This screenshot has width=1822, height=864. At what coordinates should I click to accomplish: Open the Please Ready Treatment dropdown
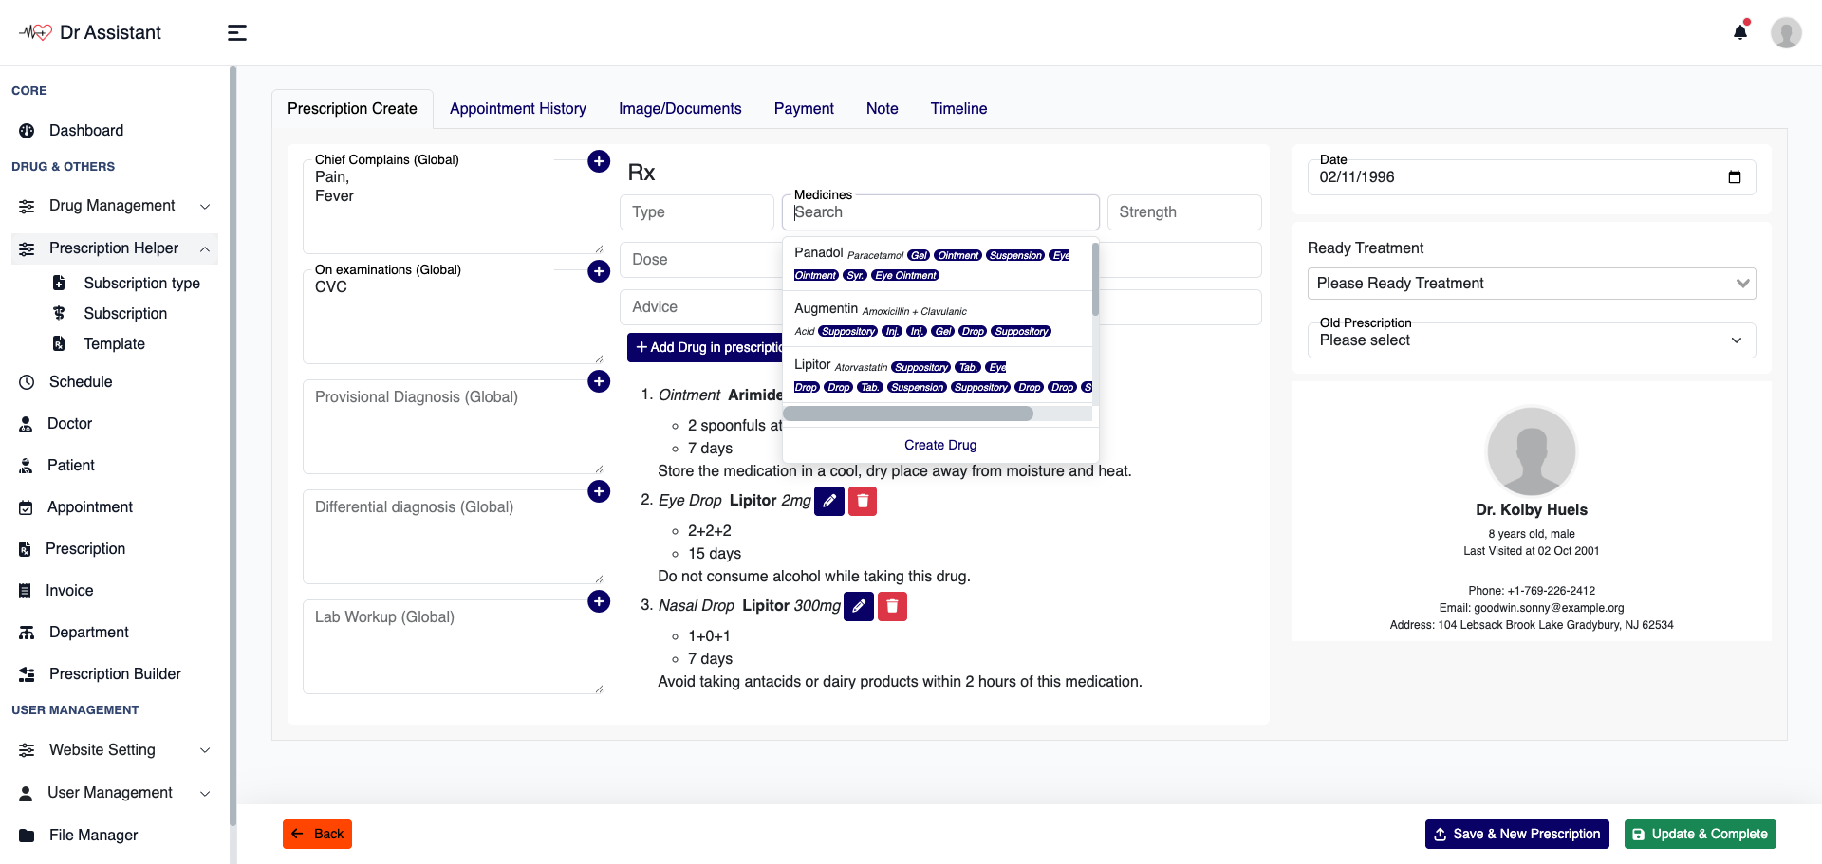coord(1531,284)
